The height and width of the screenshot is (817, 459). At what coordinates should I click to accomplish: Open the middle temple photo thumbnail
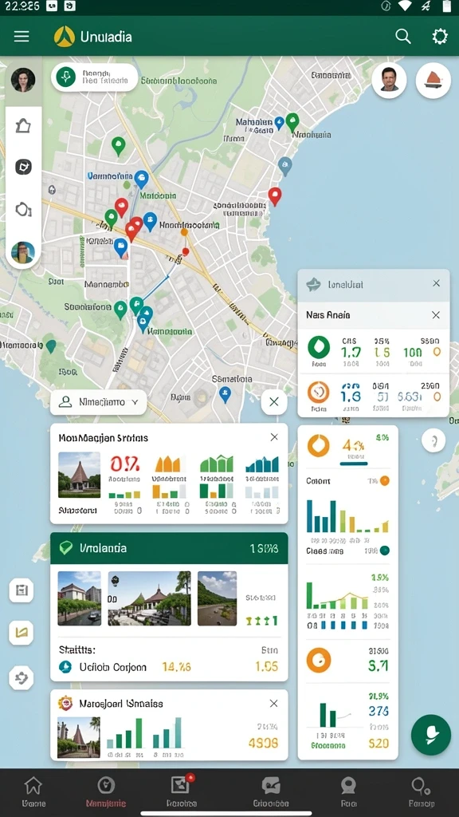pos(149,598)
